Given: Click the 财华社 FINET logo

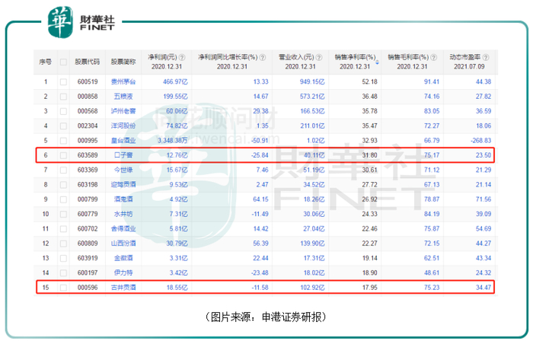Looking at the screenshot, I should click(81, 22).
